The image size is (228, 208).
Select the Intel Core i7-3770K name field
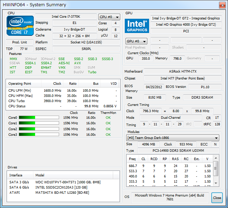coord(65,17)
